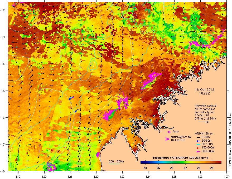Click the '200 1000m' bathymetry label
232x179 pixels.
pyautogui.click(x=116, y=161)
